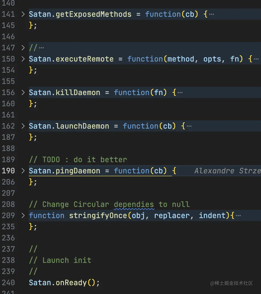Click line number 156 in gutter

pos(8,92)
